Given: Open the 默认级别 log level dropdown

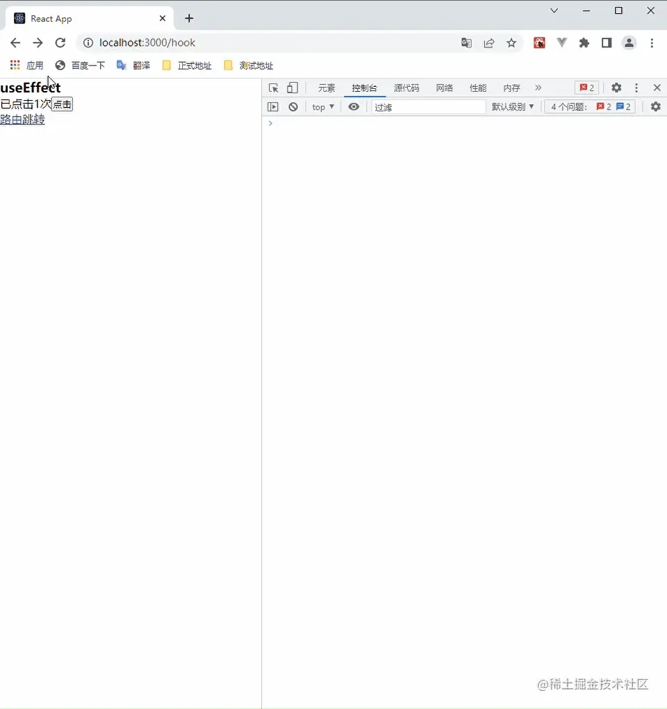Looking at the screenshot, I should [x=513, y=106].
